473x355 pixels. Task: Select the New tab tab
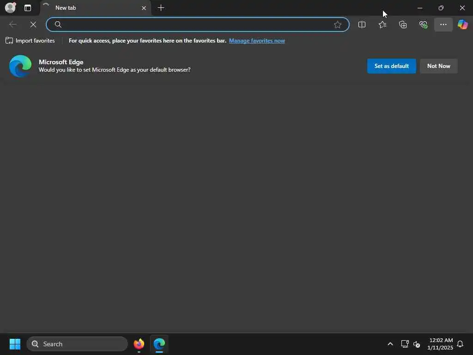[x=96, y=8]
